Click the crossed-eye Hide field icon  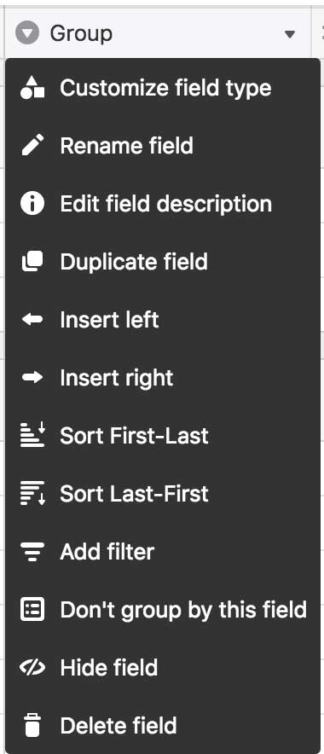(x=32, y=668)
